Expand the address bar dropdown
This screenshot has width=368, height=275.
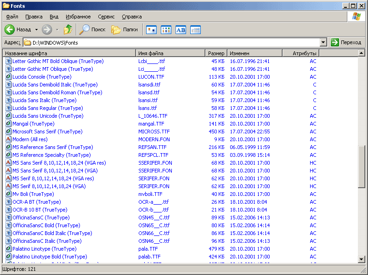(323, 42)
